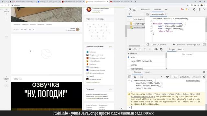This screenshot has width=207, height=116.
Task: Open the DevTools settings gear
Action: [194, 9]
